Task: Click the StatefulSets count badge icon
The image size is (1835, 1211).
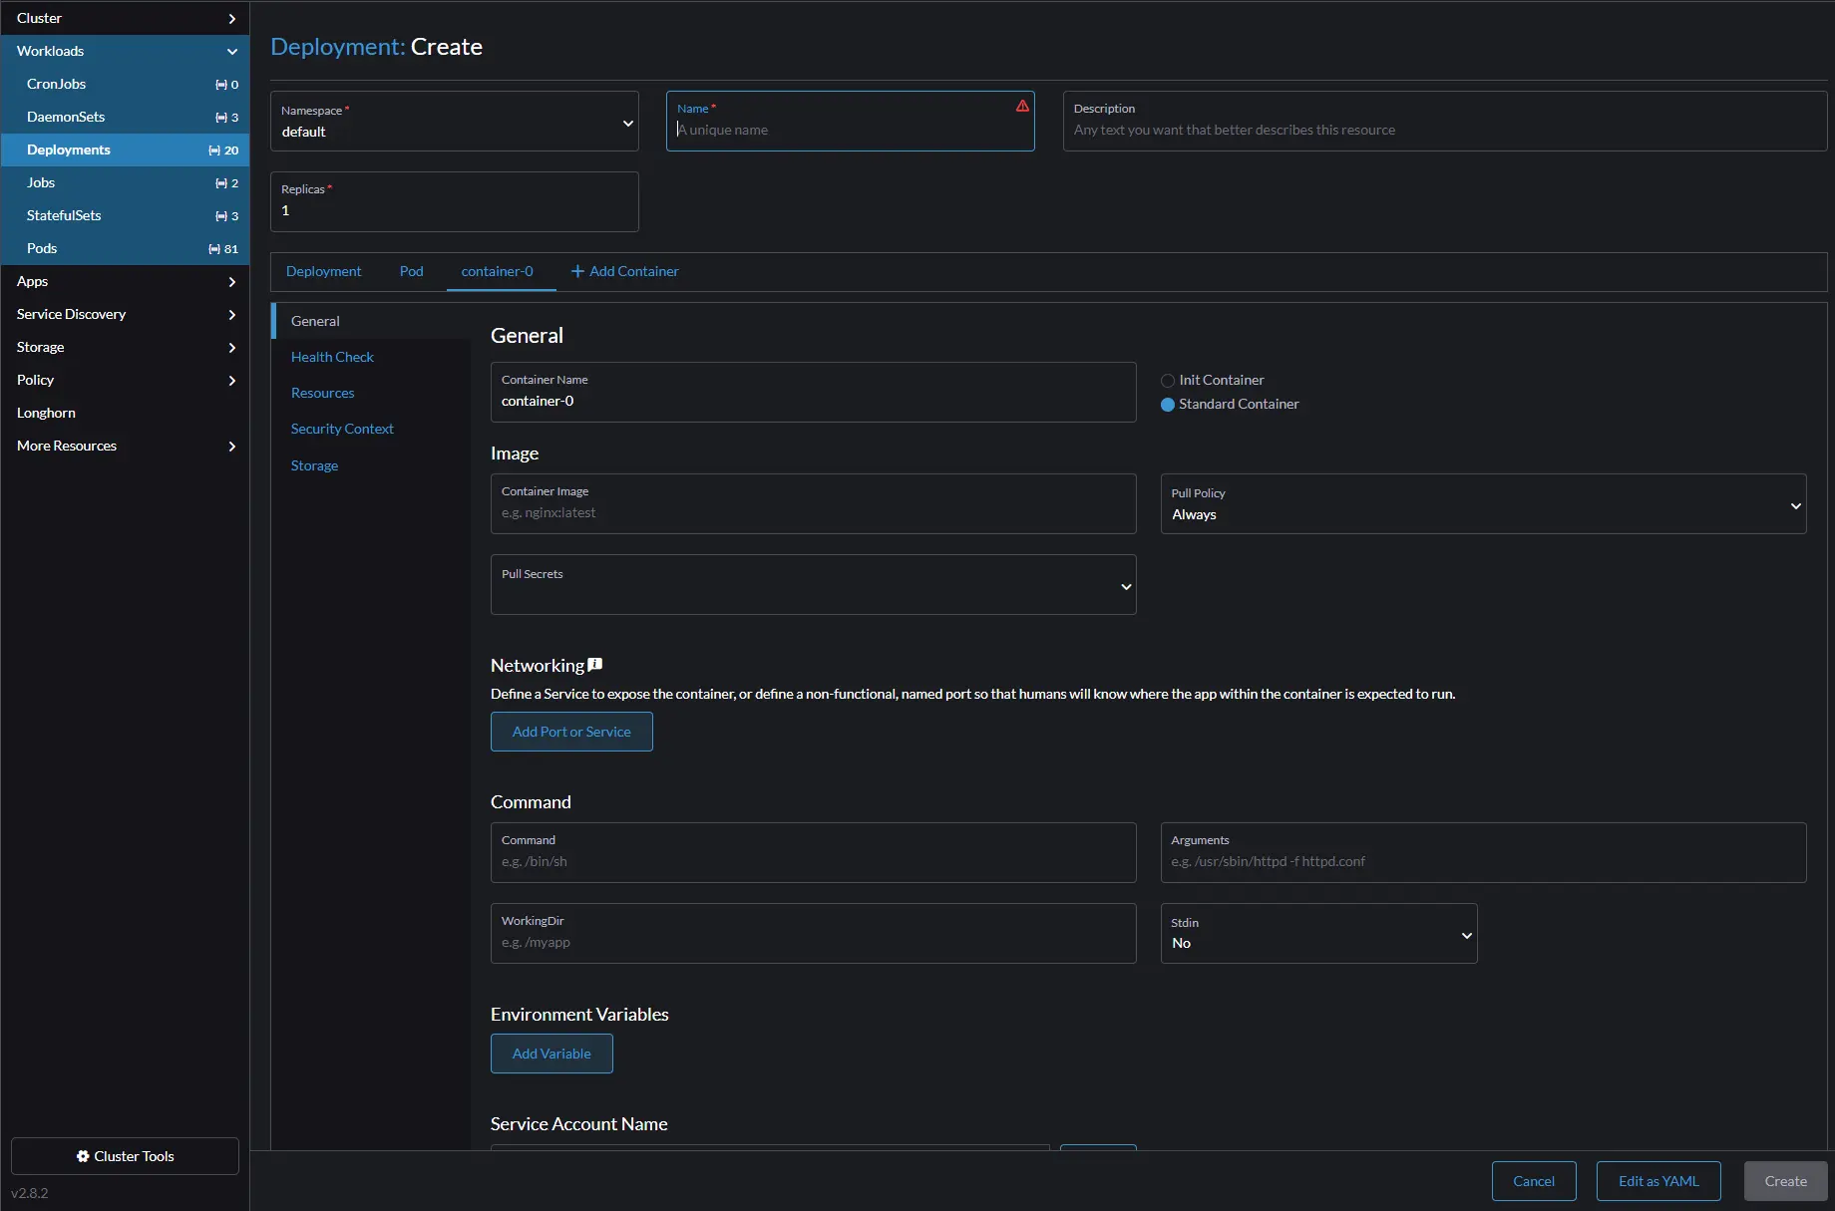Action: 221,216
